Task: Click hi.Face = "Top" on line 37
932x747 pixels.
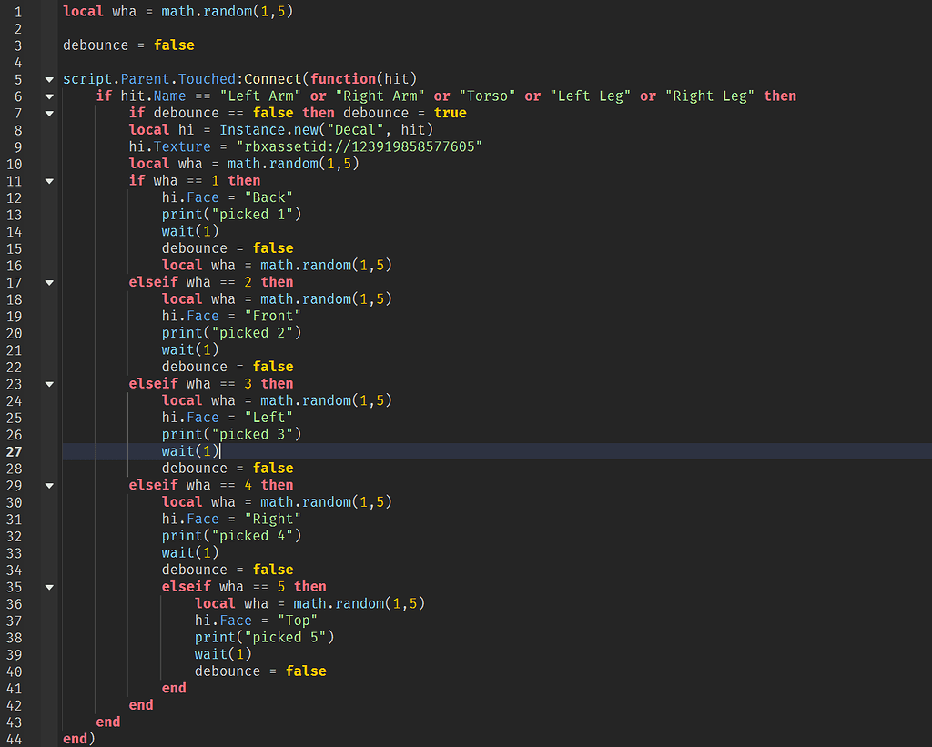Action: click(255, 620)
